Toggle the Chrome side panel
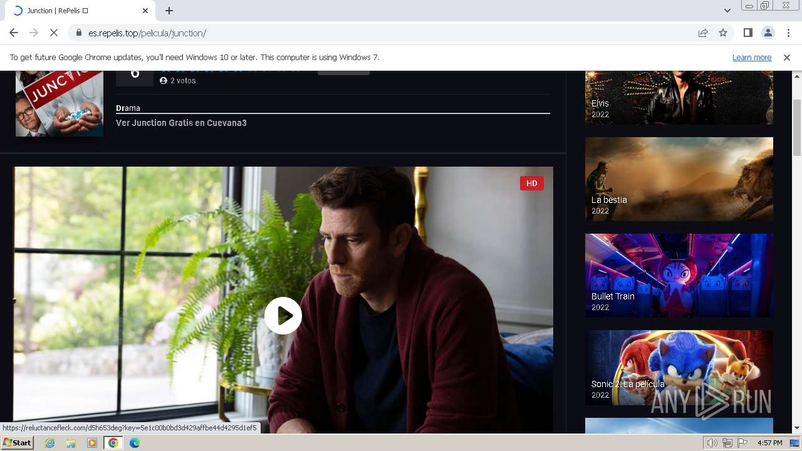 747,33
